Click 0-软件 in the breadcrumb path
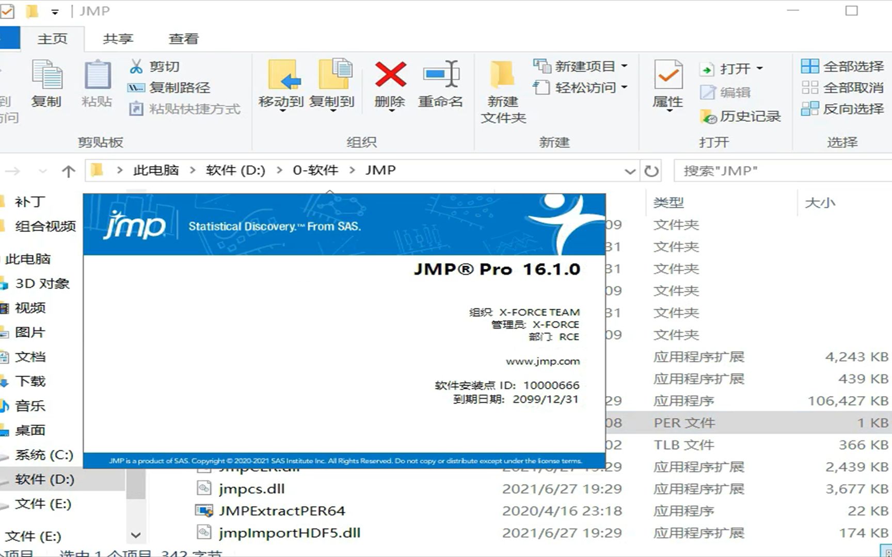 [315, 170]
